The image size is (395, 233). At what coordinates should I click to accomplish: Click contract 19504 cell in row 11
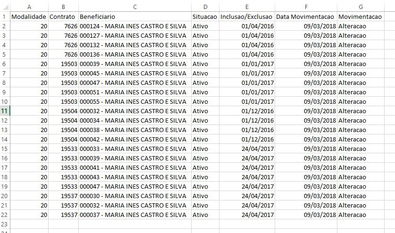(x=63, y=111)
